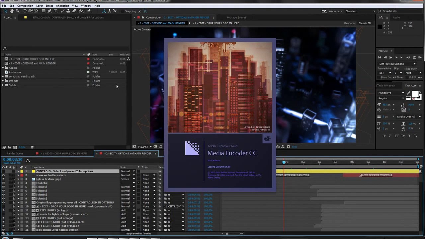Jump to first frame in Preview panel
This screenshot has width=425, height=239.
tap(380, 57)
